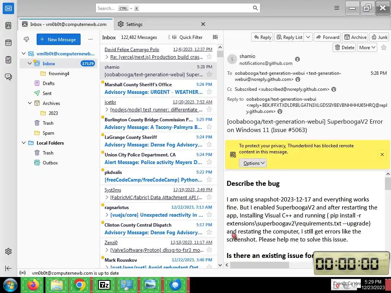Click the online status icon in status bar
Image resolution: width=391 pixels, height=293 pixels.
[23, 273]
